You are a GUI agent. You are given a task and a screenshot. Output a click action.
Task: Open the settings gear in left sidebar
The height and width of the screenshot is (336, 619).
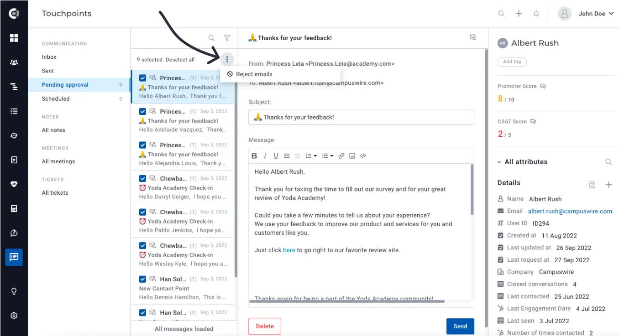(x=14, y=315)
